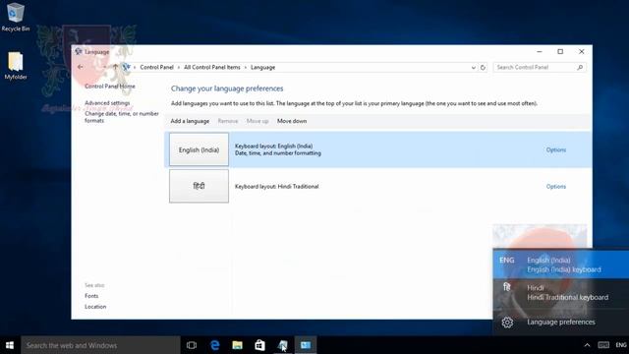The height and width of the screenshot is (354, 629).
Task: Open Control Panel Home link
Action: [110, 86]
